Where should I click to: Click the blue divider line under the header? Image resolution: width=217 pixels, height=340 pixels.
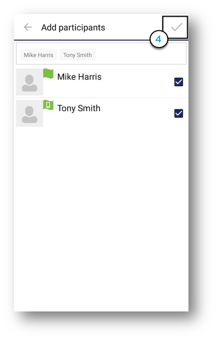click(83, 40)
